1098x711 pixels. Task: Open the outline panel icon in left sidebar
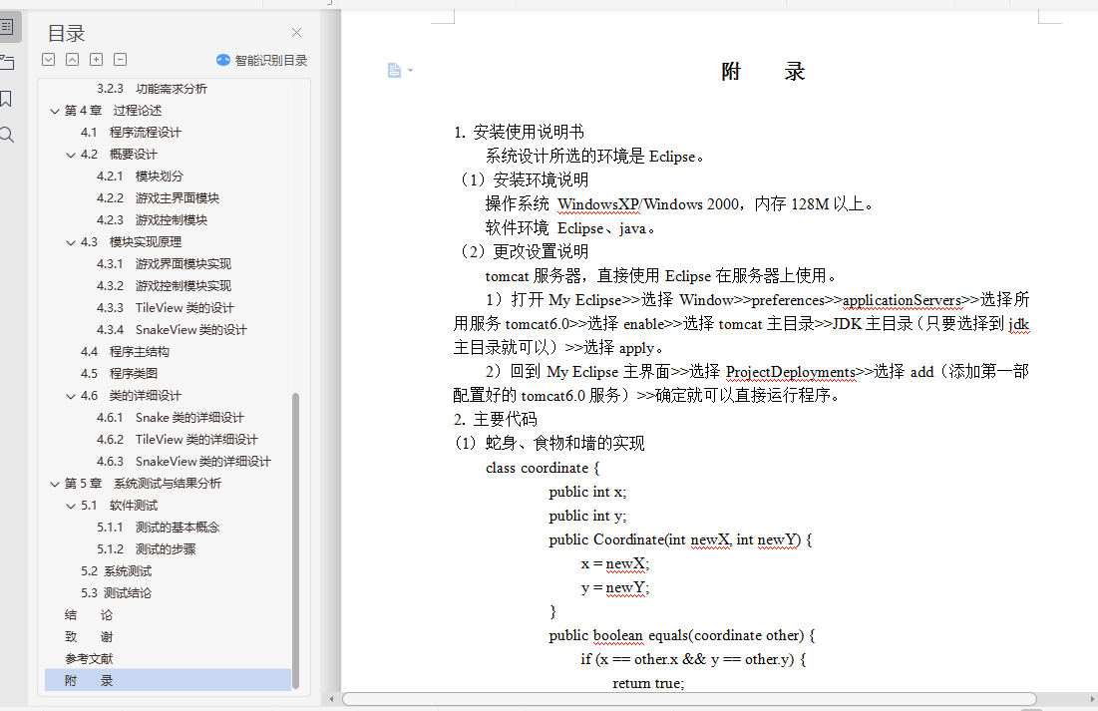(x=6, y=27)
